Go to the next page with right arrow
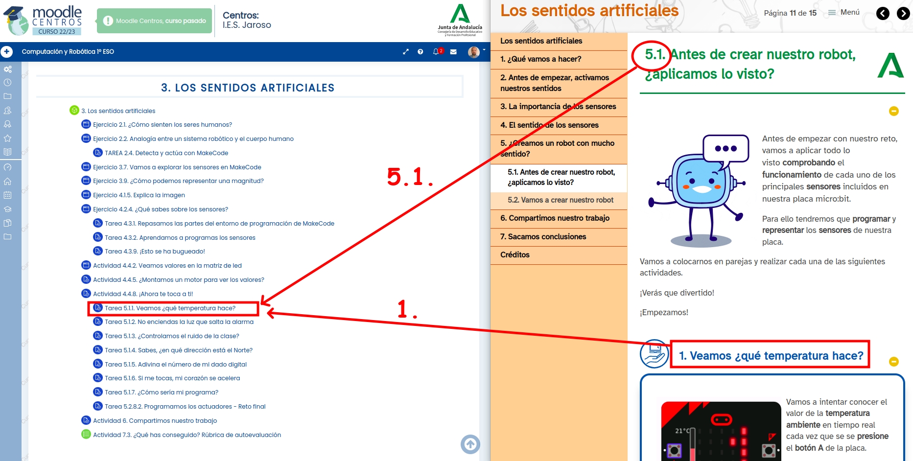The height and width of the screenshot is (461, 913). coord(903,13)
